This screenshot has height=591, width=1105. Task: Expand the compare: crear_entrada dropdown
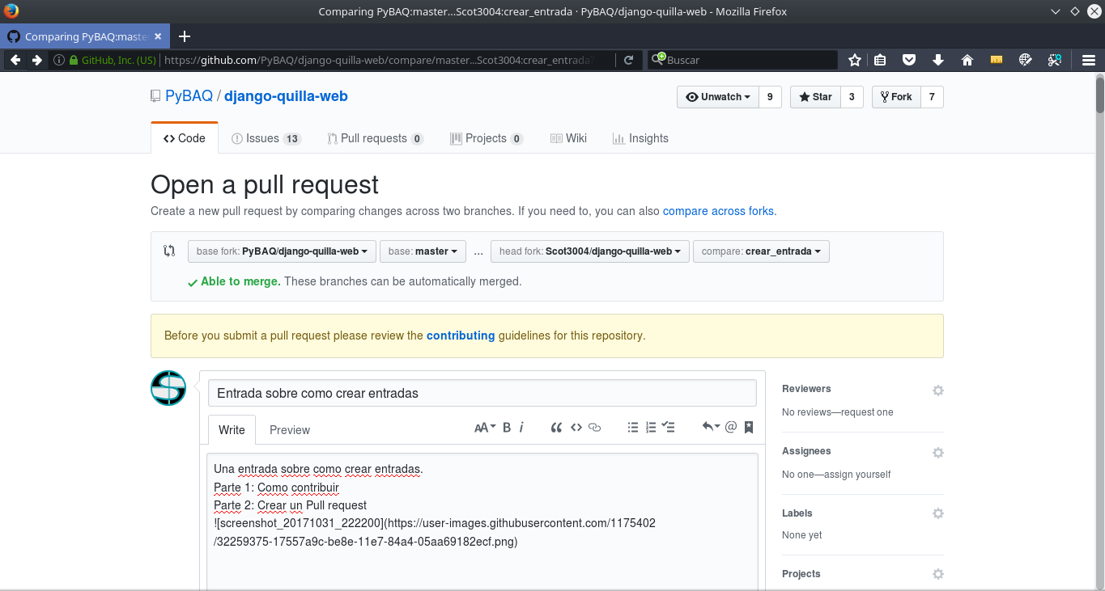click(x=761, y=251)
